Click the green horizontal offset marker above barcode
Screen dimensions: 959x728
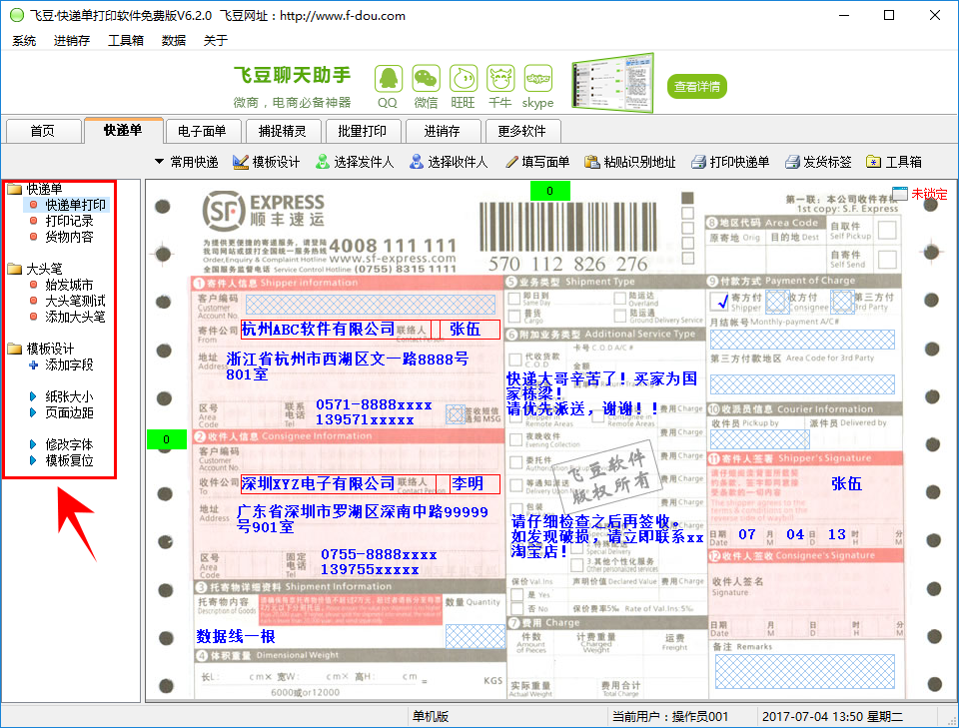point(549,191)
